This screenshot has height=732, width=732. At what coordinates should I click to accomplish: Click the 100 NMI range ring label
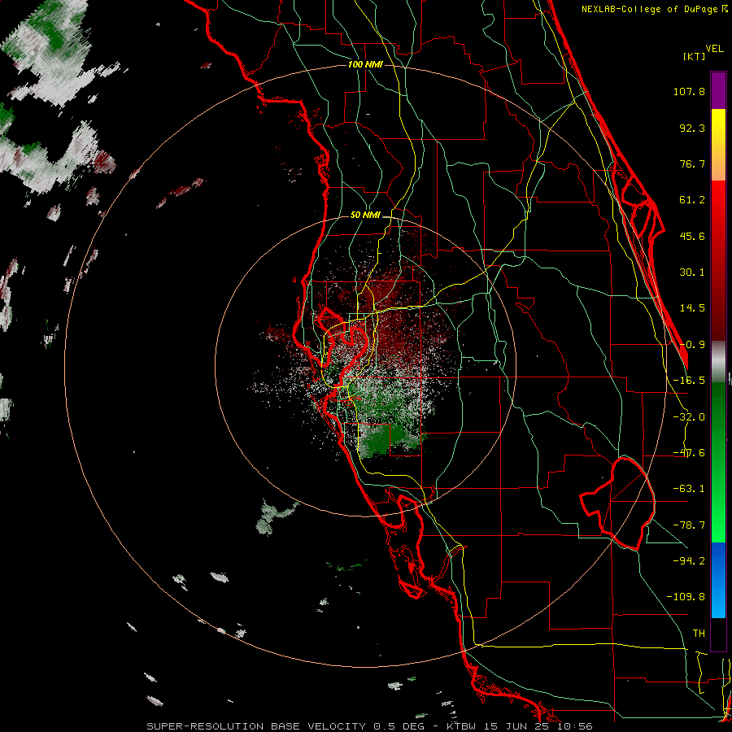click(x=365, y=64)
